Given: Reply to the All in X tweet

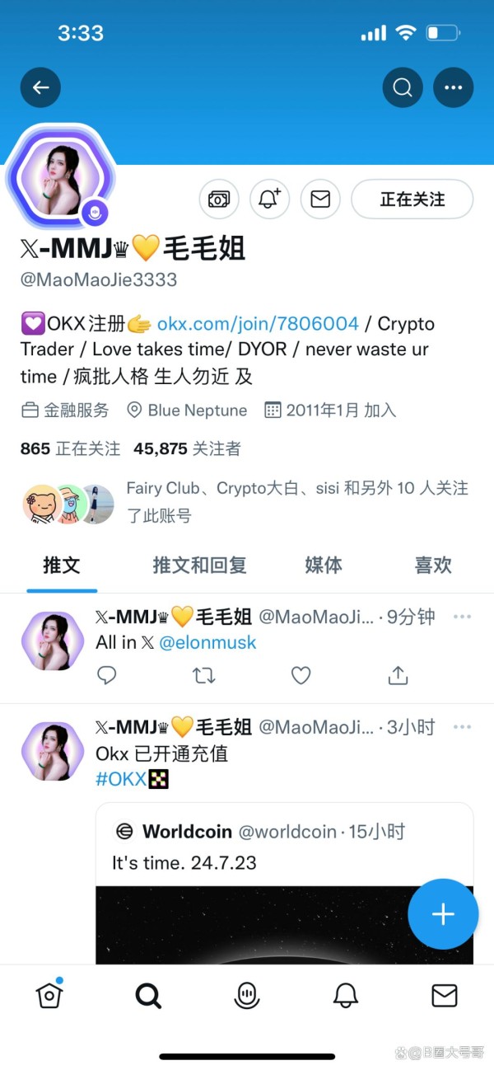Looking at the screenshot, I should (107, 676).
